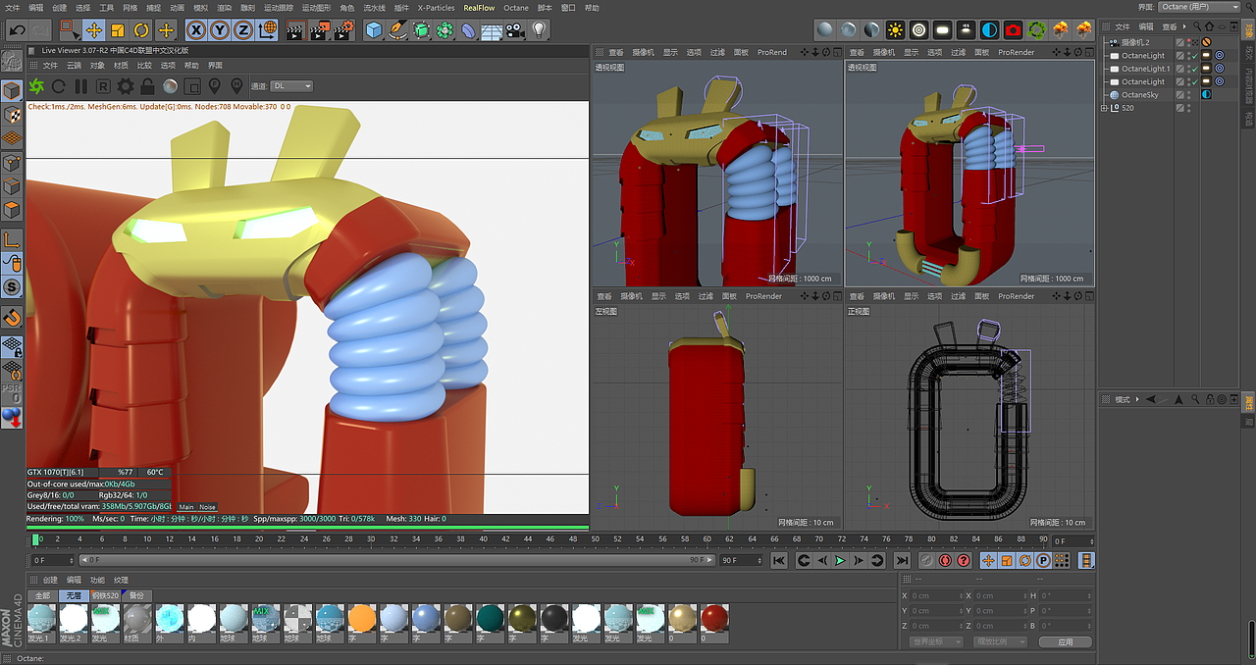Click the refresh icon in the Octane Live Viewer
1256x665 pixels.
[x=58, y=87]
